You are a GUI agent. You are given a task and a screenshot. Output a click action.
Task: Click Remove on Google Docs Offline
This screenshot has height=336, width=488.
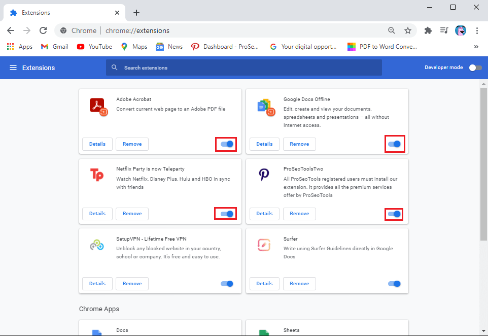pyautogui.click(x=299, y=144)
